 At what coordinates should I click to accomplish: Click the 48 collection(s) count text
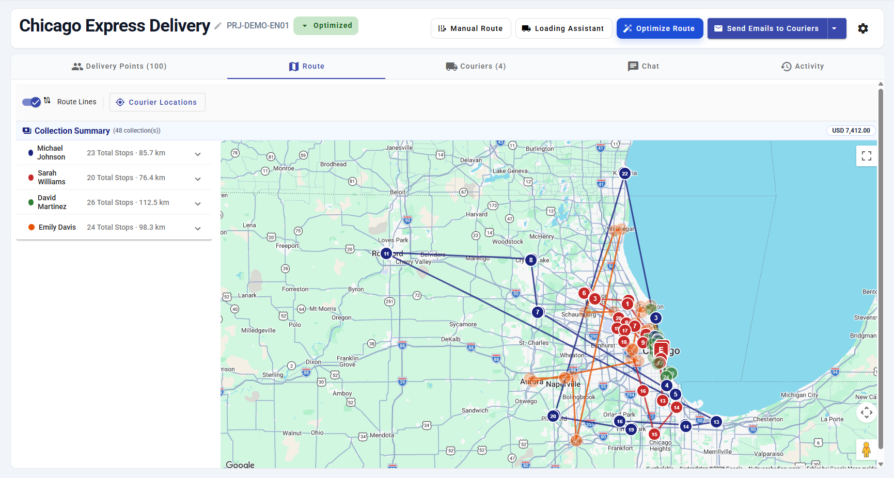[x=137, y=131]
